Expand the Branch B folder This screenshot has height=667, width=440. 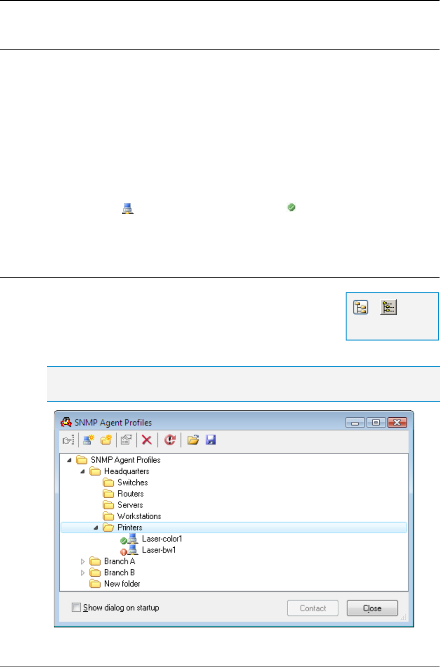[x=83, y=573]
